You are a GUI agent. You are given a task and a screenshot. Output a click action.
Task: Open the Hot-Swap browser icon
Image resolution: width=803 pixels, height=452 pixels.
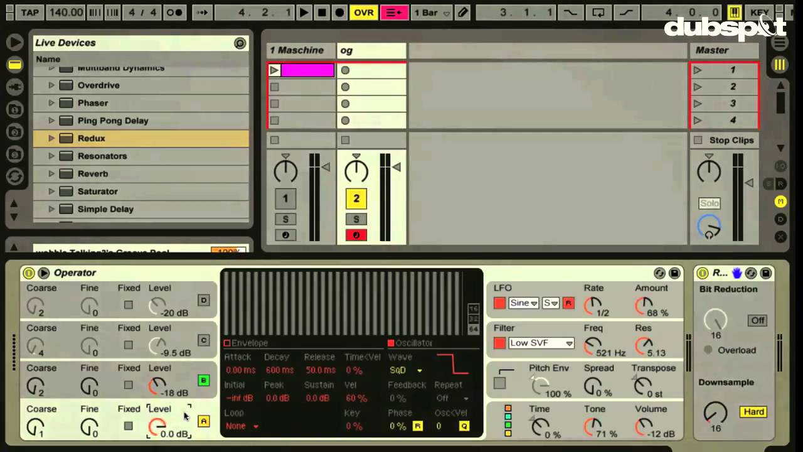click(14, 177)
